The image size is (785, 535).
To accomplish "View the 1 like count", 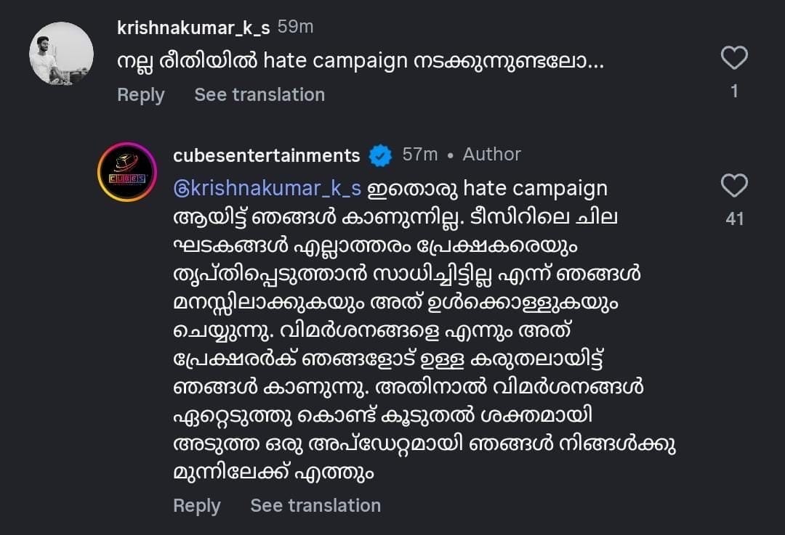I will (734, 91).
